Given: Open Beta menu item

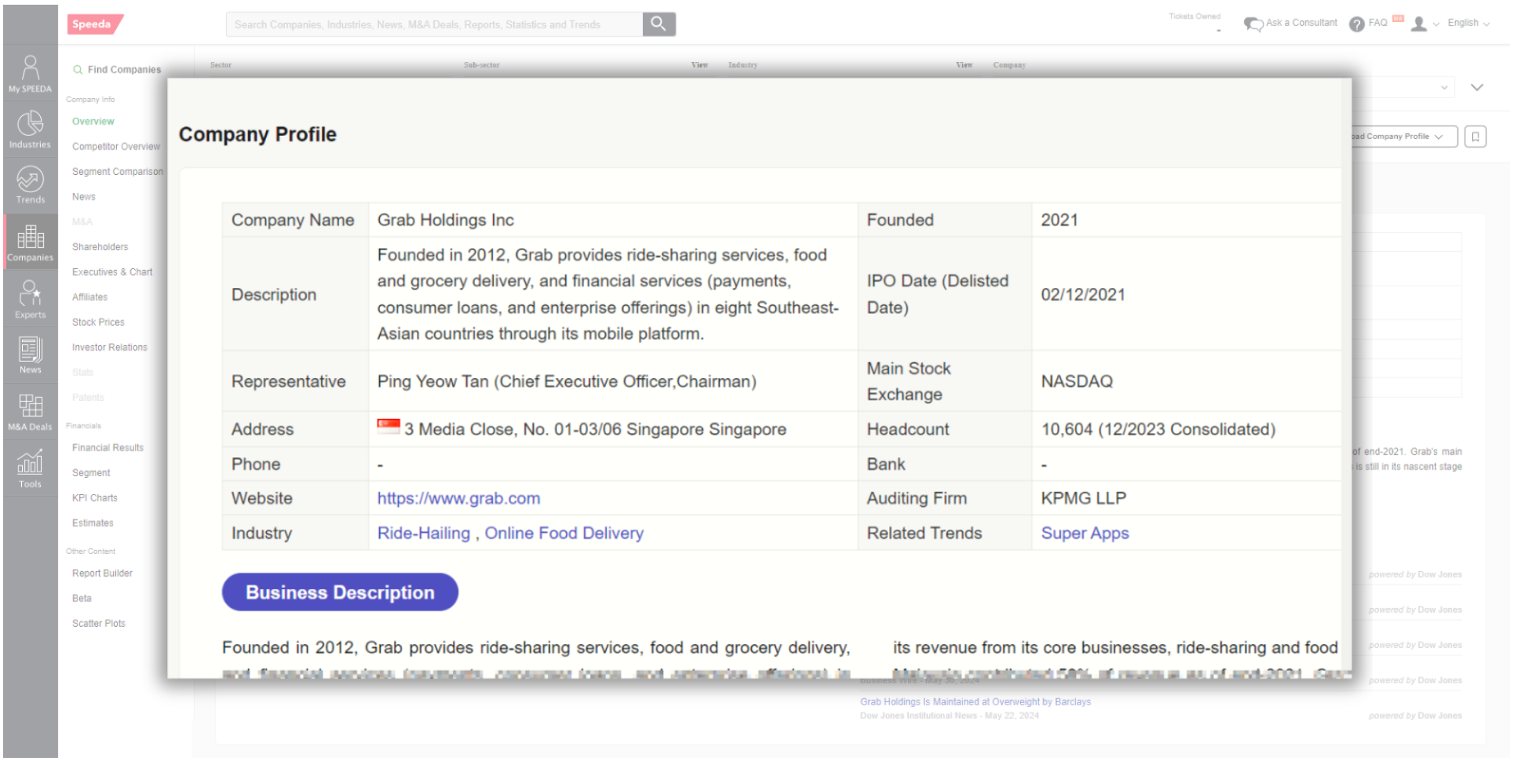Looking at the screenshot, I should pyautogui.click(x=82, y=599).
